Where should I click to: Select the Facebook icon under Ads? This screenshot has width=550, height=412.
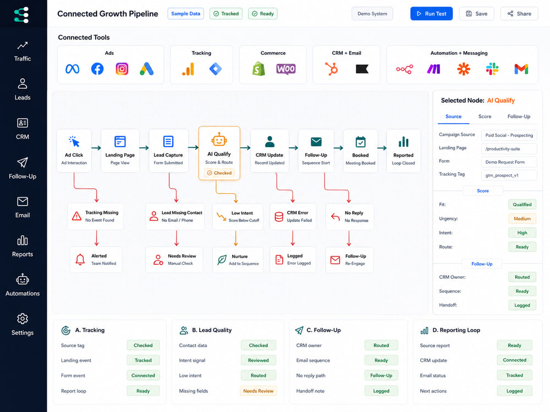pos(97,69)
